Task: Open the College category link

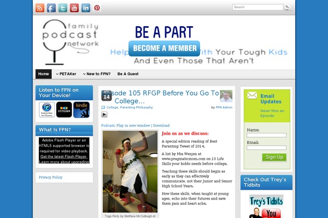Action: [112, 107]
